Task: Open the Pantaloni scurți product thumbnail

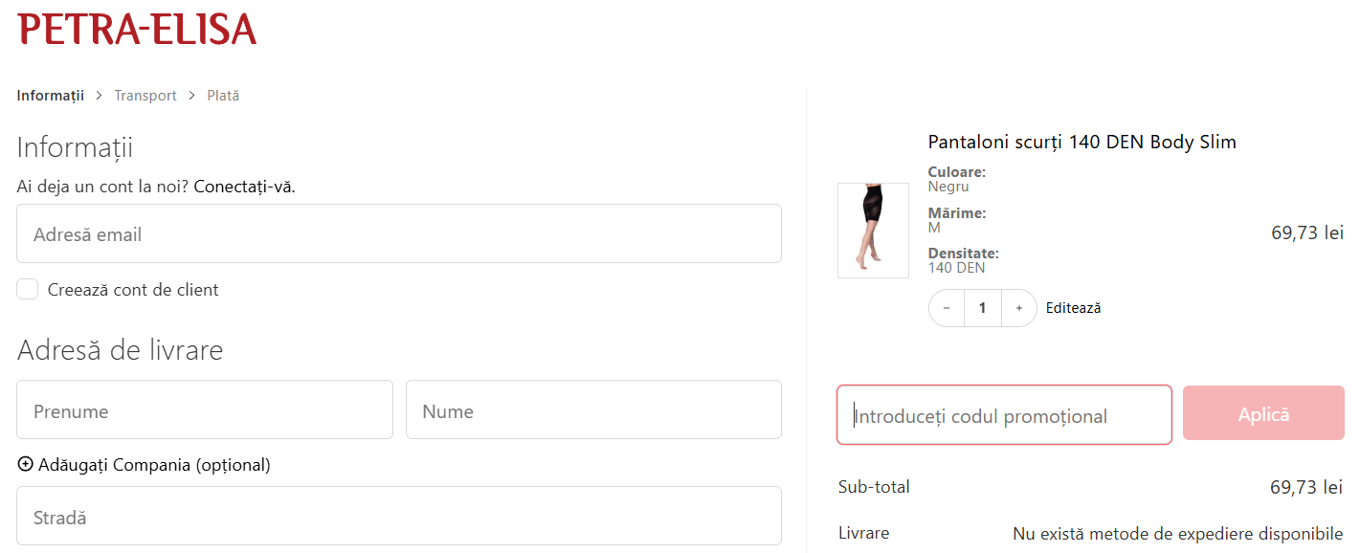Action: coord(873,231)
